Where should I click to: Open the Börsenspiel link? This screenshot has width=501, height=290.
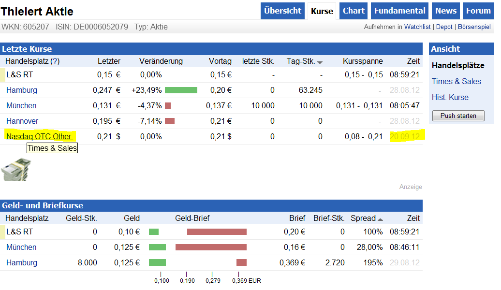pyautogui.click(x=474, y=27)
